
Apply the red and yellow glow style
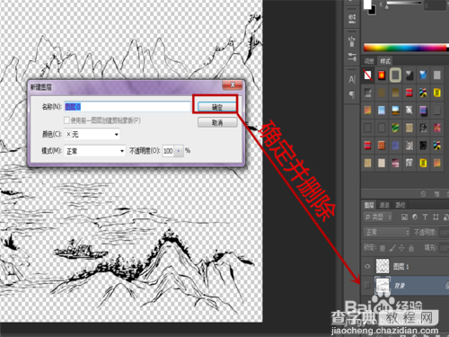[382, 75]
